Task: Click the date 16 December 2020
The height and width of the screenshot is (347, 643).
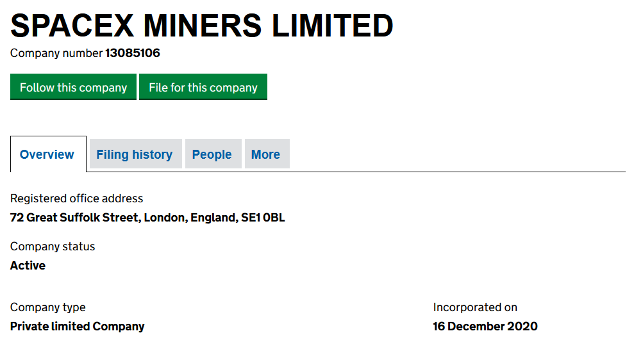Action: click(x=485, y=327)
